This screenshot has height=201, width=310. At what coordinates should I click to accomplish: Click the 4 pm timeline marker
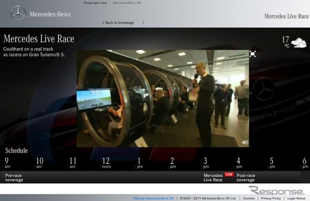coord(239,163)
